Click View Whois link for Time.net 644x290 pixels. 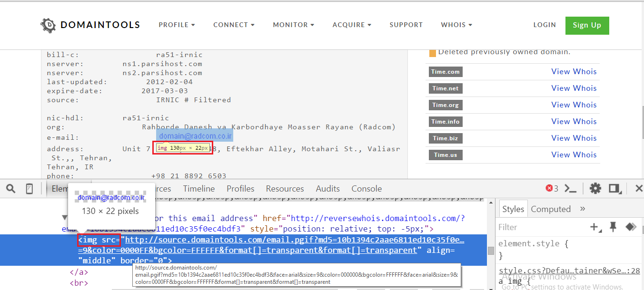[x=574, y=88]
